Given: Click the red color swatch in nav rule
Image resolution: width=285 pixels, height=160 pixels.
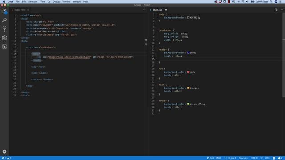Looking at the screenshot, I should click(188, 72).
